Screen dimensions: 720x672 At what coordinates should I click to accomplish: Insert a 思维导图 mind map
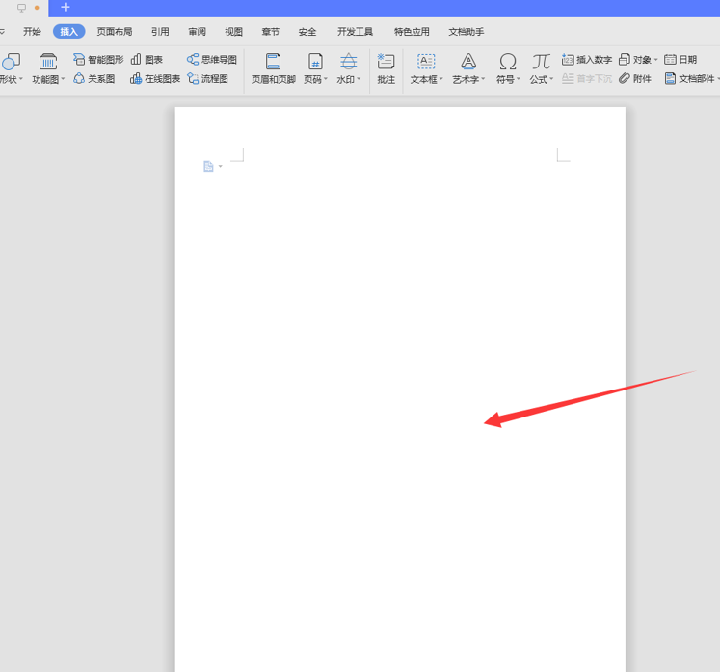212,59
